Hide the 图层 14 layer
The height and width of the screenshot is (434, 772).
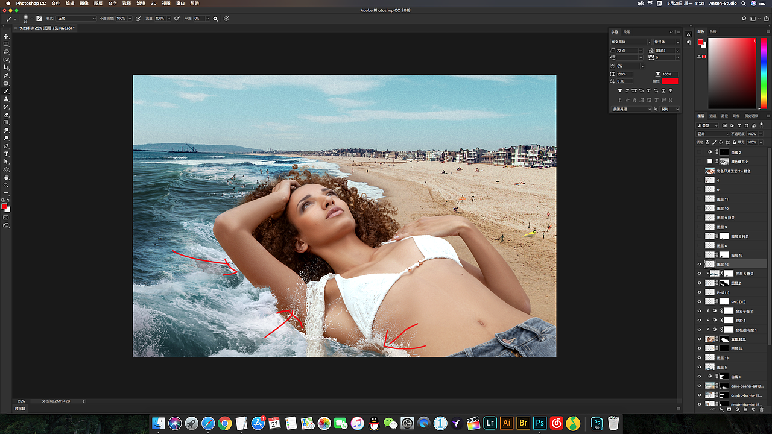tap(700, 348)
